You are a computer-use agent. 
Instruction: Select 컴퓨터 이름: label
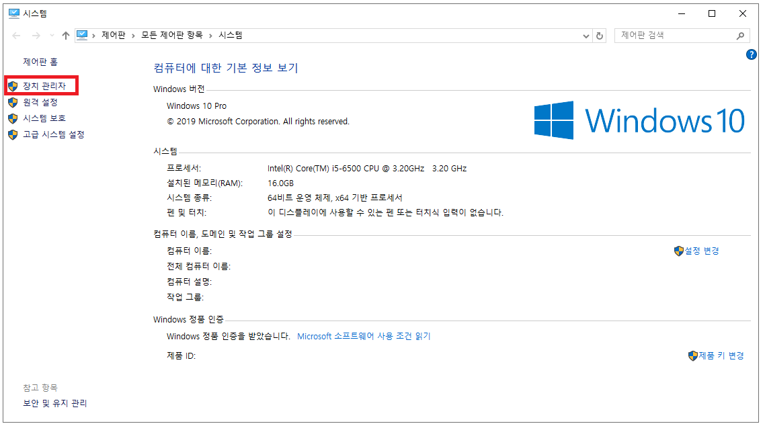point(190,251)
